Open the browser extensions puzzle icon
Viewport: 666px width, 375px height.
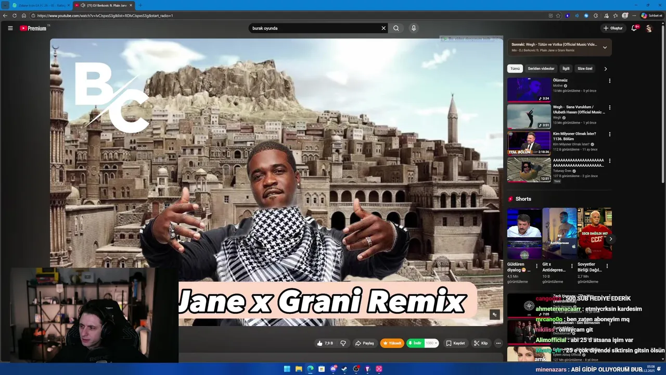coord(596,16)
